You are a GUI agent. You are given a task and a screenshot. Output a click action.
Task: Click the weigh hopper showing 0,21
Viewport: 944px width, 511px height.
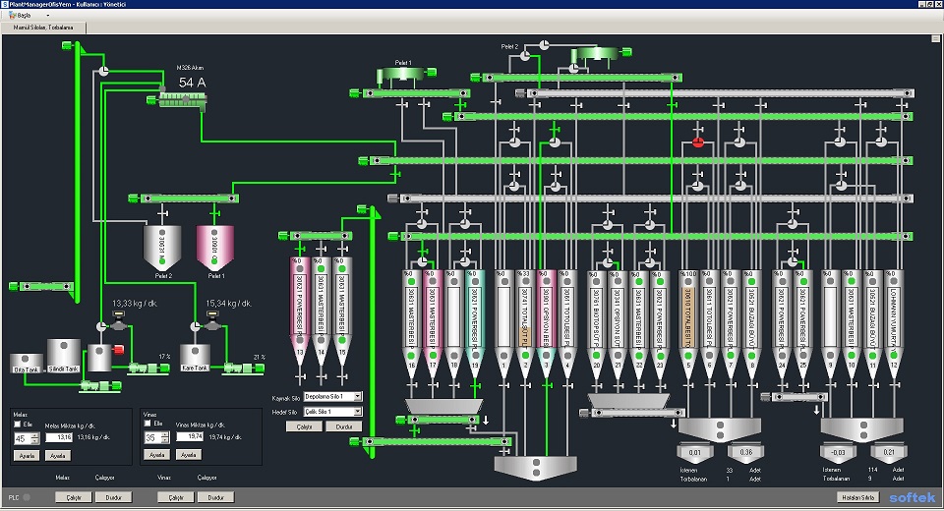click(889, 453)
